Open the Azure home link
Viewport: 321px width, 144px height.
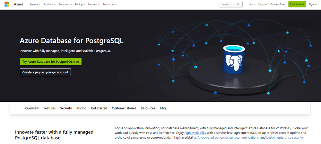pyautogui.click(x=19, y=4)
